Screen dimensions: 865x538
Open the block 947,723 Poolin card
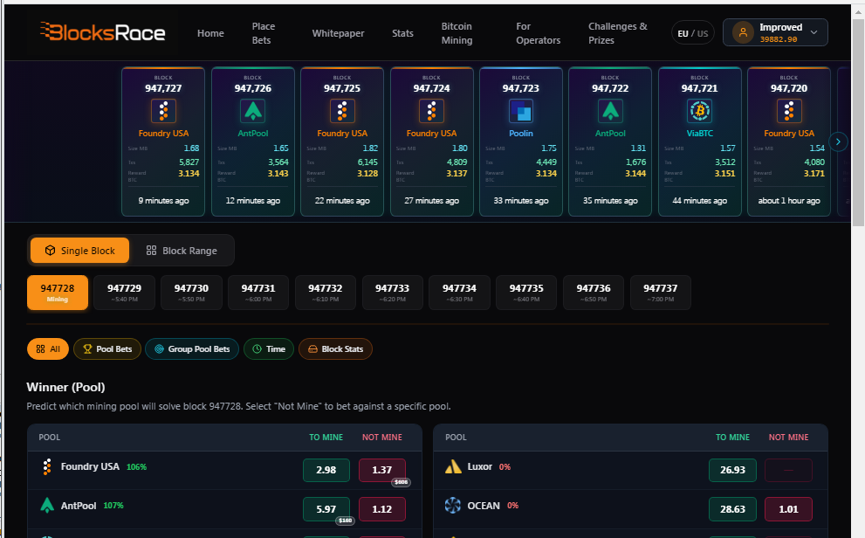click(x=521, y=141)
